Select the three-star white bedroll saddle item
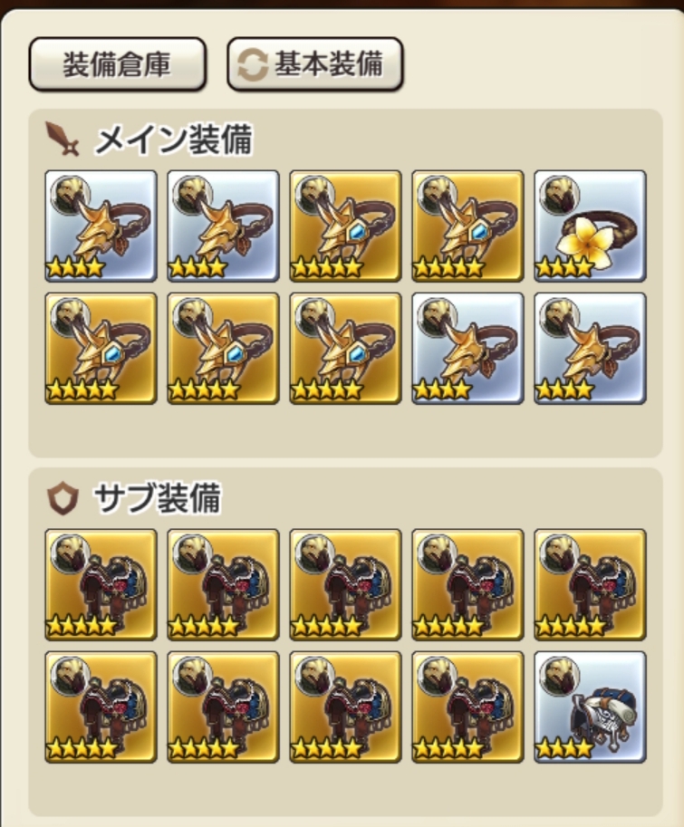 tap(590, 707)
